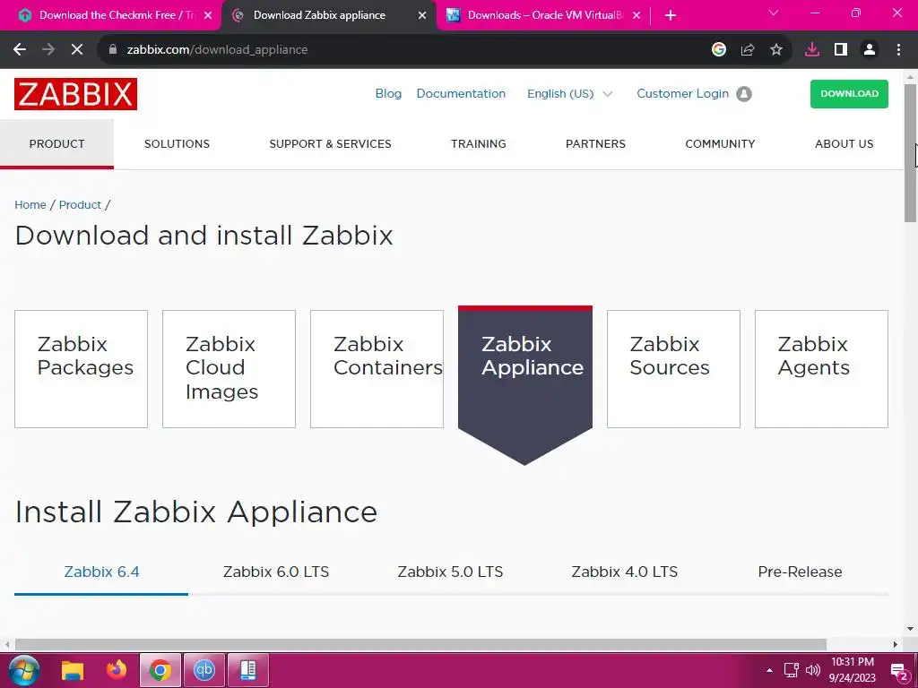
Task: Select Zabbix 6.0 LTS tab
Action: coord(276,572)
